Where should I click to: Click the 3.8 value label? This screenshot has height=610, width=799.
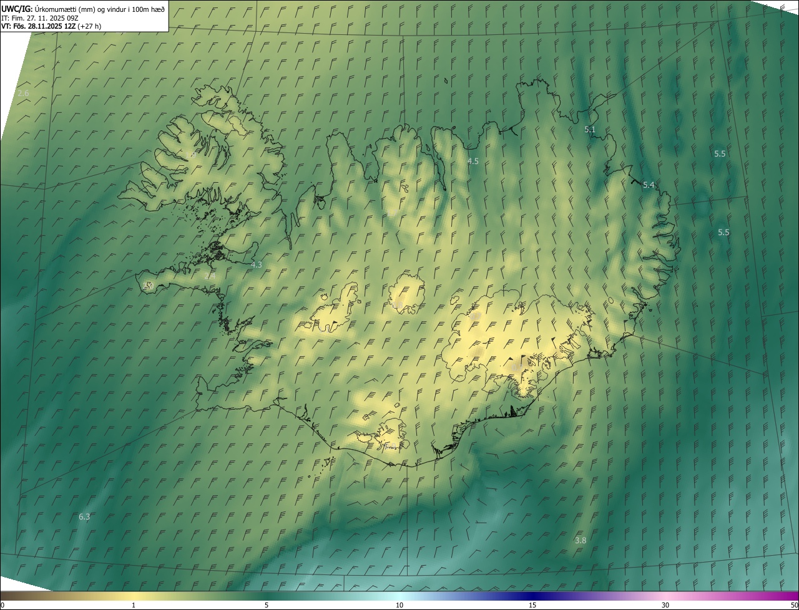click(581, 540)
